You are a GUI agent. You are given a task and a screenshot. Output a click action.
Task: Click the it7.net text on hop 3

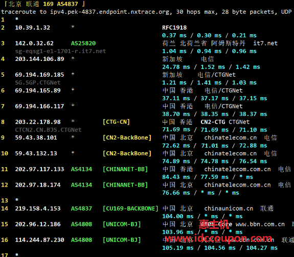coord(265,43)
